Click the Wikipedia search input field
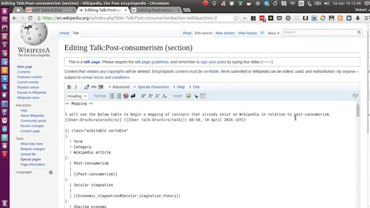The width and height of the screenshot is (370, 208). pyautogui.click(x=320, y=32)
